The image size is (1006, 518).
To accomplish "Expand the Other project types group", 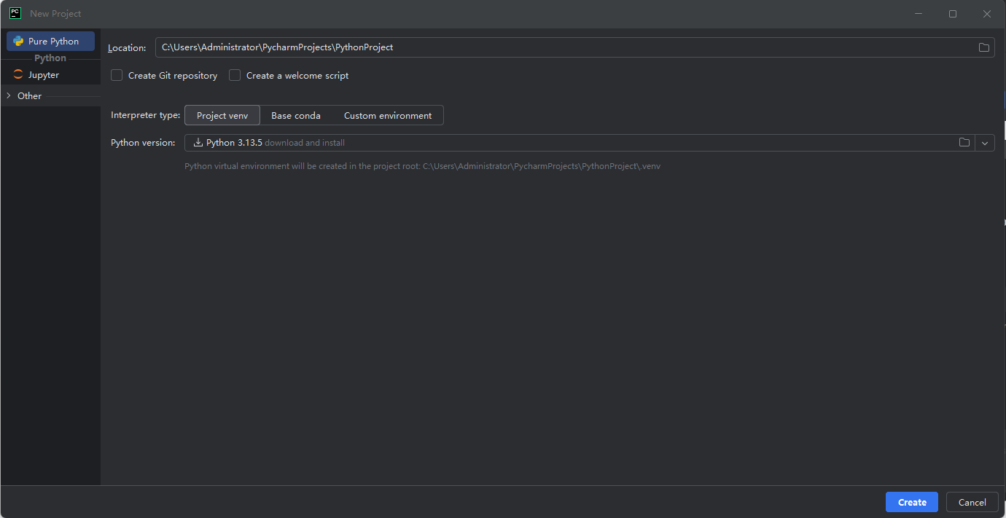I will coord(9,95).
